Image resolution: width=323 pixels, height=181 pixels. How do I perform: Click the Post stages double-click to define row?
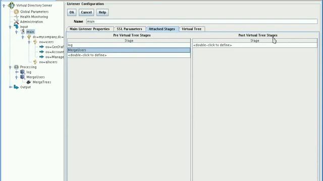255,45
